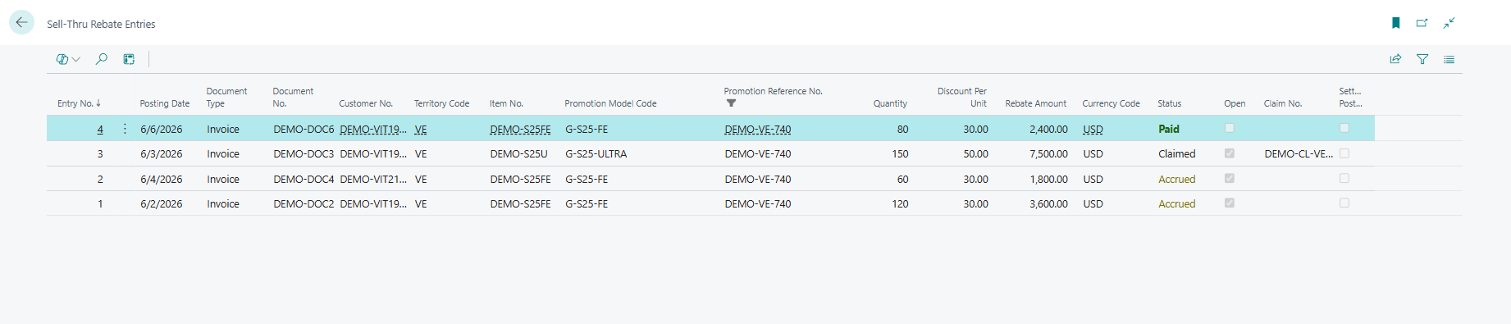Open the row options menu for entry 4
This screenshot has height=324, width=1511.
tap(125, 129)
